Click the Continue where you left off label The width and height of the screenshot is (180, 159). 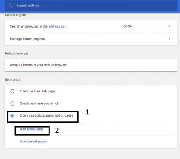coord(40,103)
